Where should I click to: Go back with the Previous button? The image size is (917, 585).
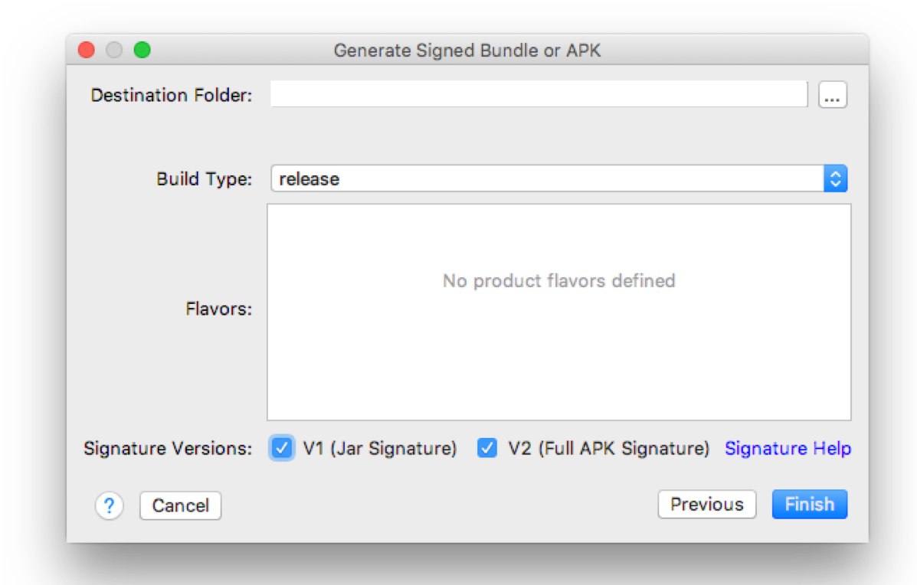pyautogui.click(x=706, y=505)
